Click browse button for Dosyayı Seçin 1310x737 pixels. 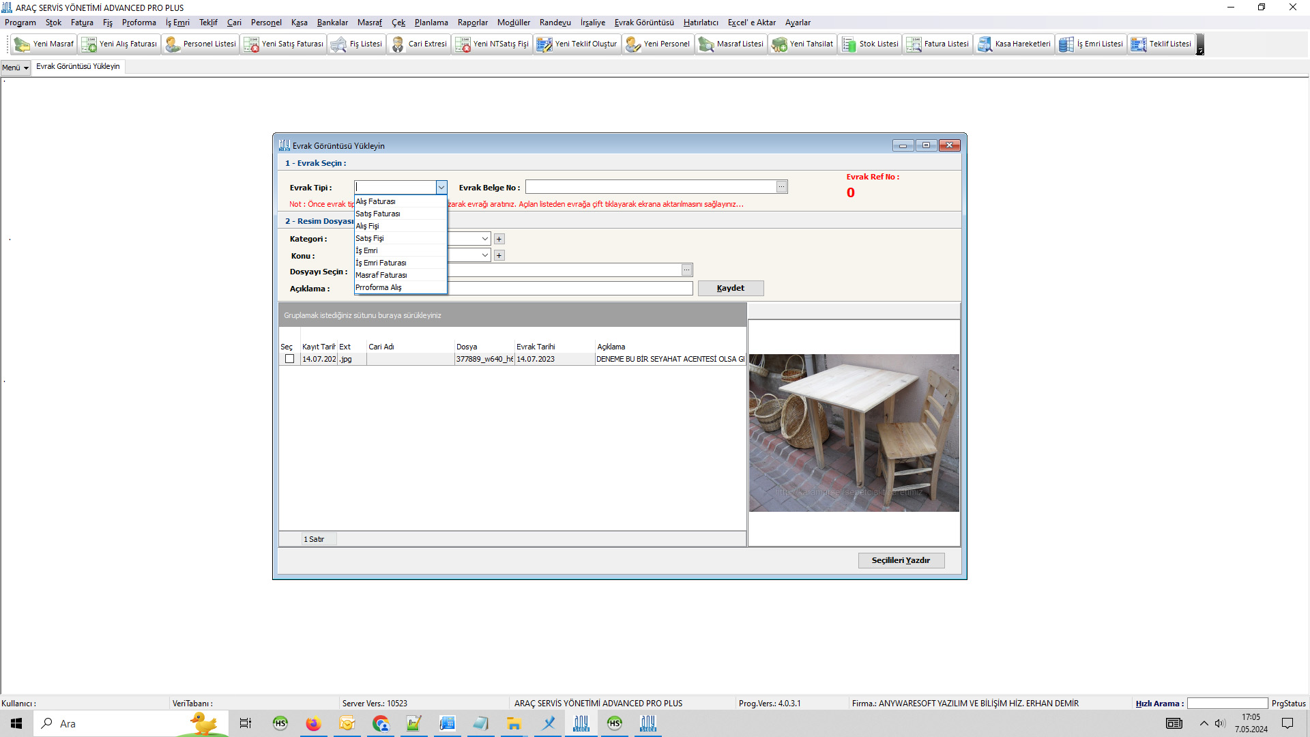687,270
